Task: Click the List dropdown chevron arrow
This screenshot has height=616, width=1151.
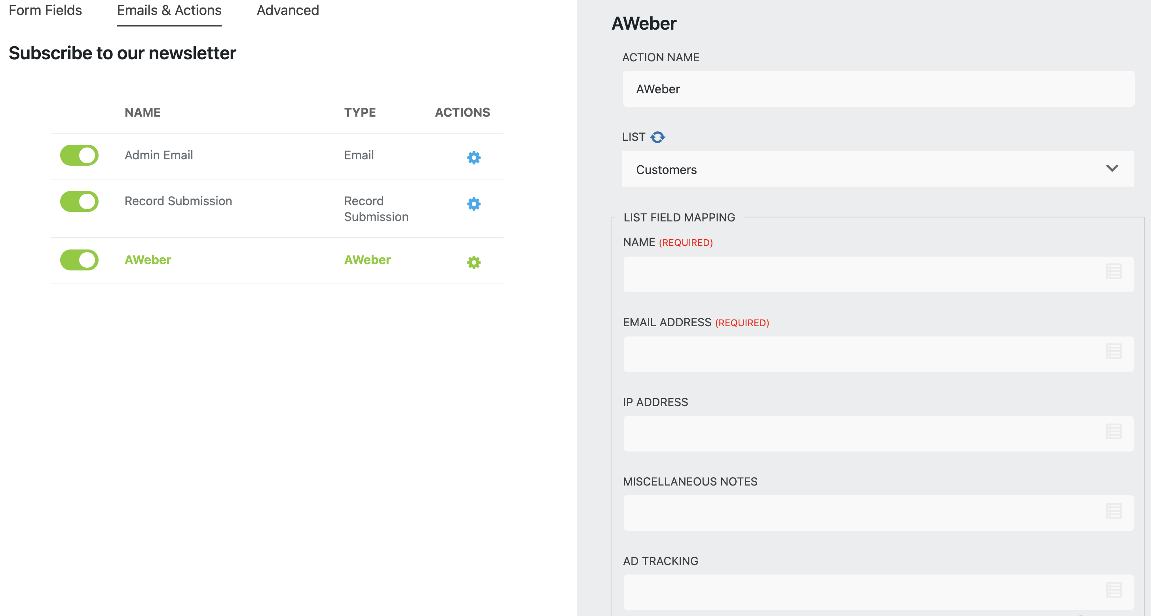Action: click(1112, 168)
